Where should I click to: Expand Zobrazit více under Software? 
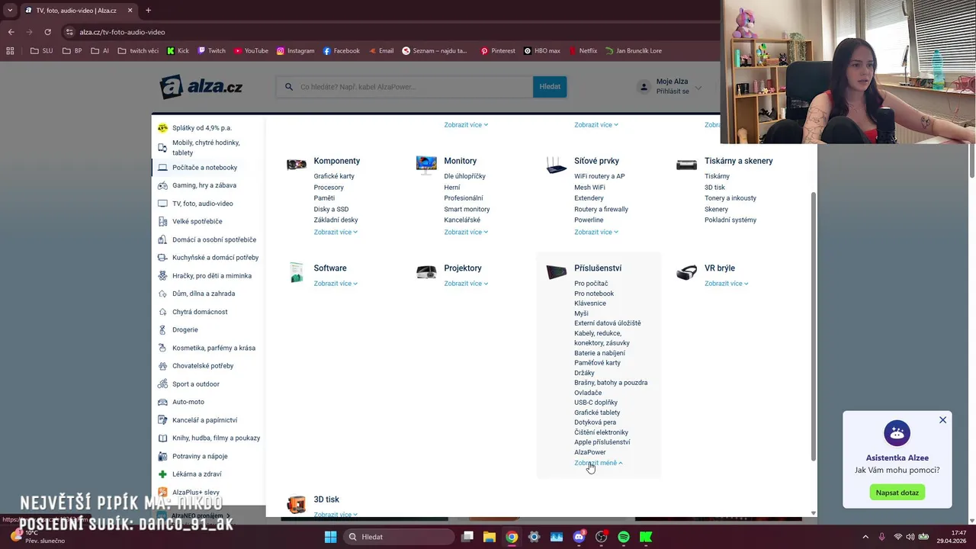coord(335,284)
